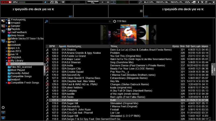The width and height of the screenshot is (216, 121).
Task: Expand the mp3 folder node
Action: pos(6,42)
